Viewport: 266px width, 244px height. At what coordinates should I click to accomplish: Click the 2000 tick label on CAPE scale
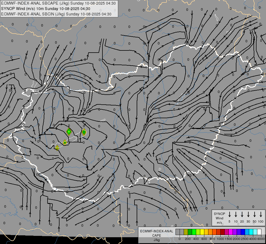[236, 239]
